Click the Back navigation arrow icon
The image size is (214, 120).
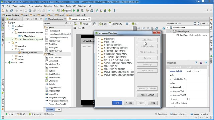pos(49,10)
